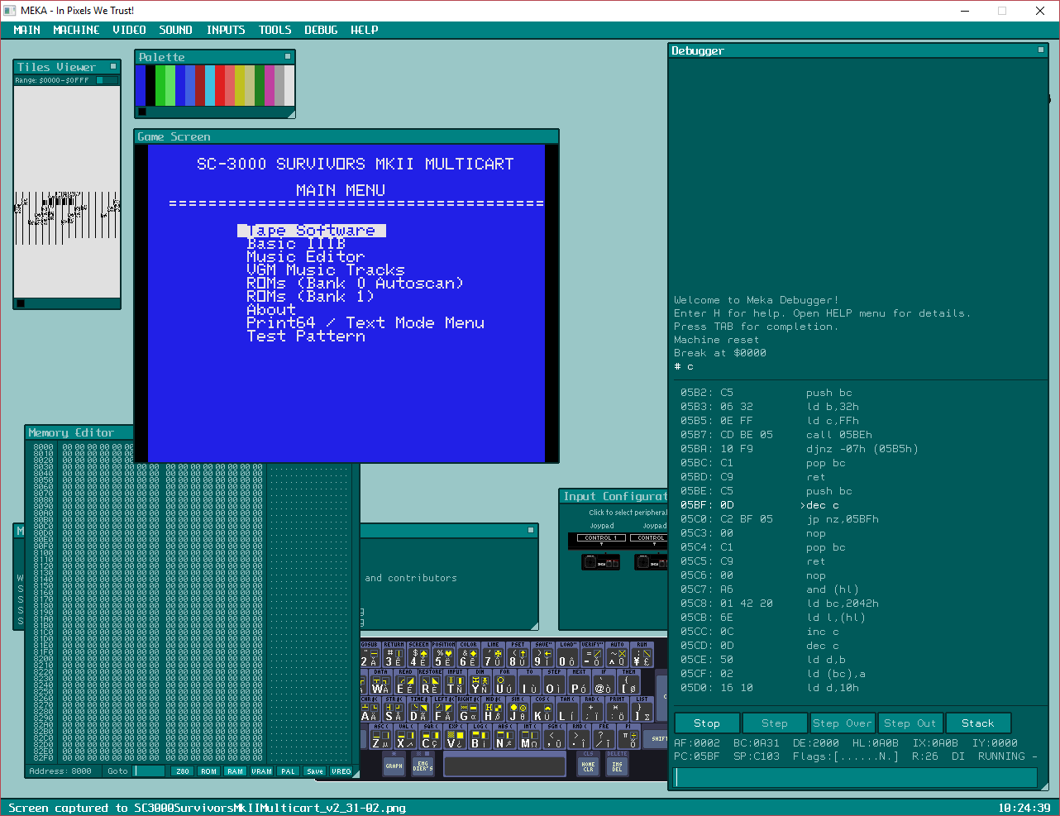
Task: Open the Machine menu
Action: point(76,30)
